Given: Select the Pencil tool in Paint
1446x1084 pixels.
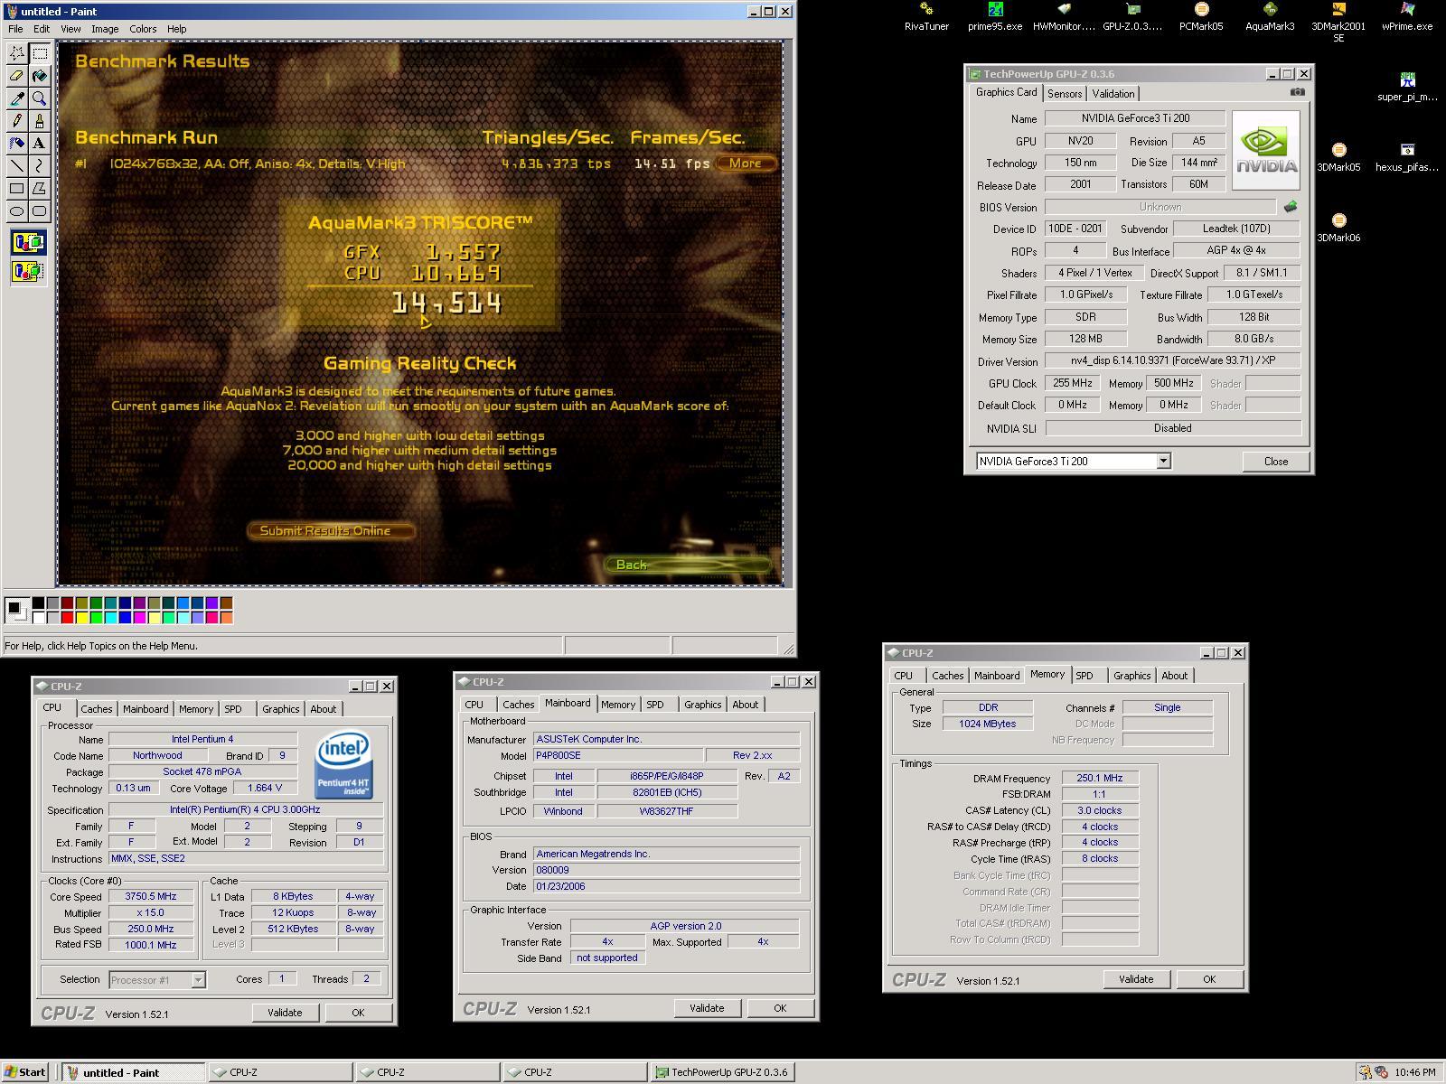Looking at the screenshot, I should point(17,121).
